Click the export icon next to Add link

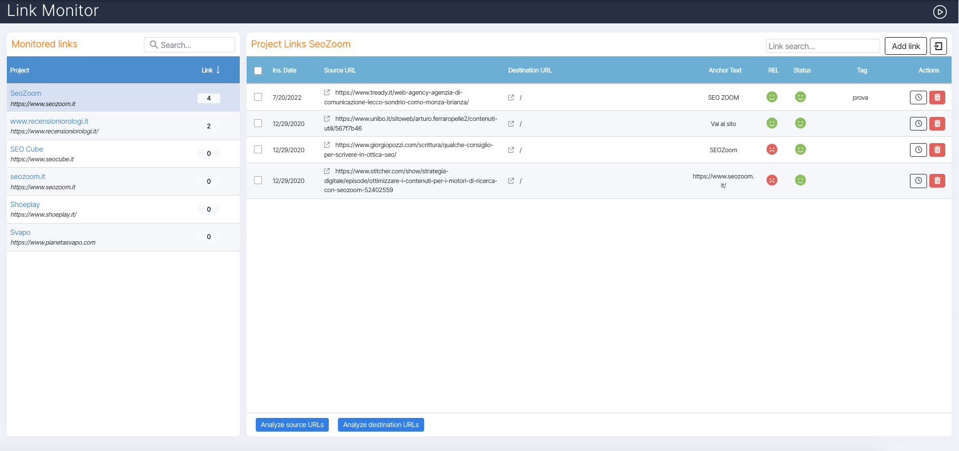pos(938,46)
